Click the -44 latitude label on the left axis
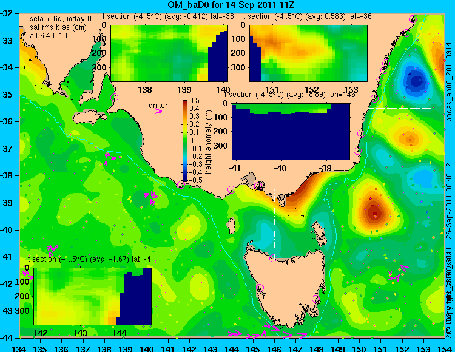Image resolution: width=455 pixels, height=352 pixels. [x=7, y=338]
